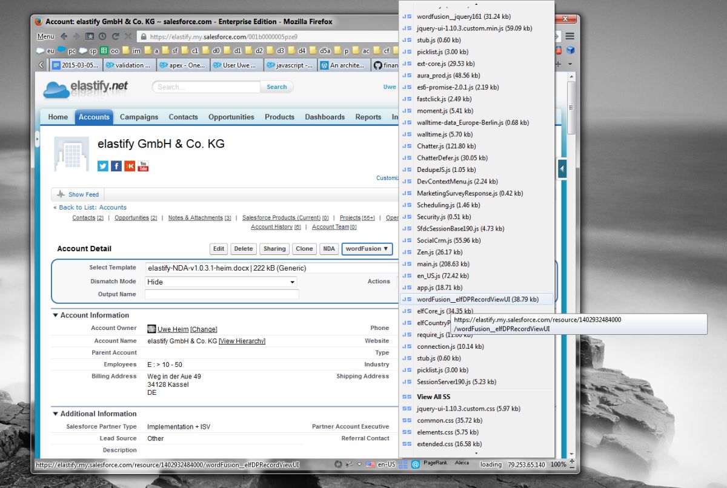Click the stop loading X icon

click(x=127, y=36)
